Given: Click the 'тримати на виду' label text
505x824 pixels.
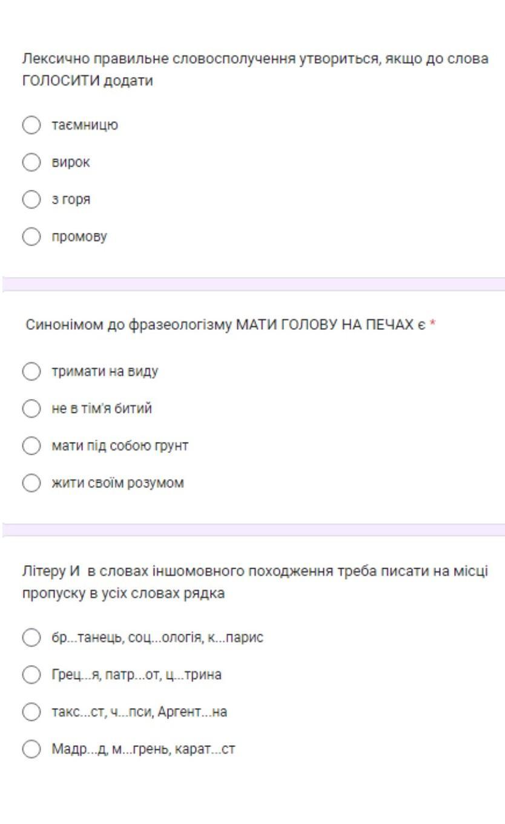Looking at the screenshot, I should click(x=105, y=372).
